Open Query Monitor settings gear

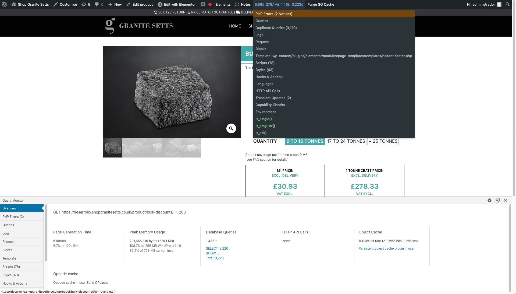(489, 200)
